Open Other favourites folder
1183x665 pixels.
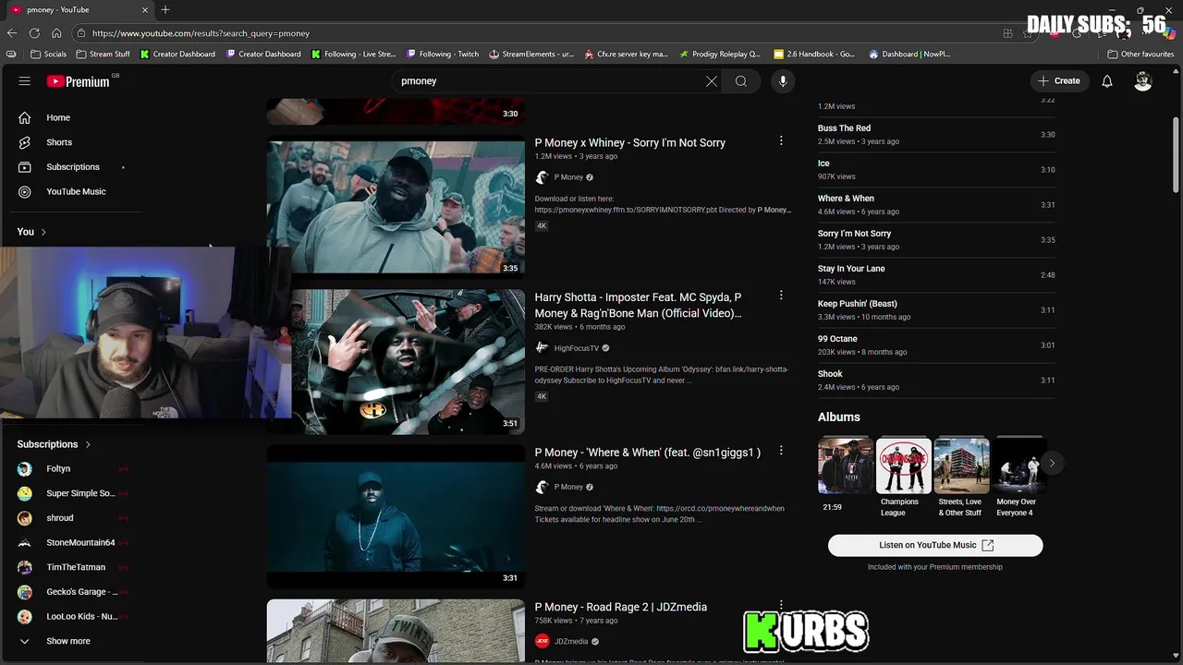tap(1140, 54)
